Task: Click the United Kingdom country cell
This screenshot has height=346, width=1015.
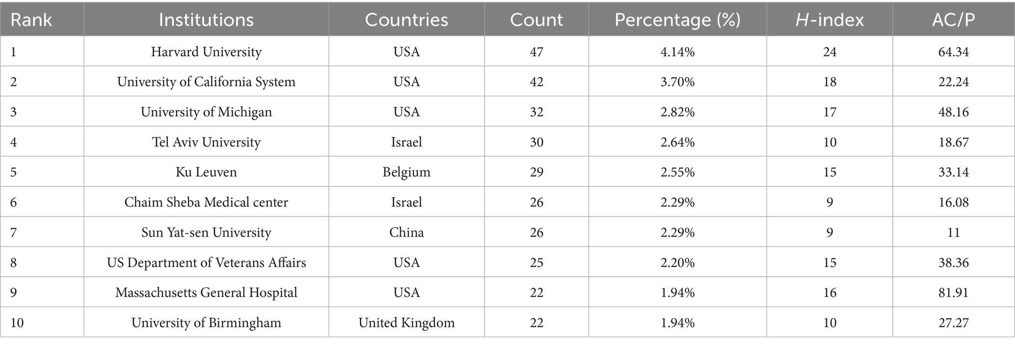Action: [407, 322]
